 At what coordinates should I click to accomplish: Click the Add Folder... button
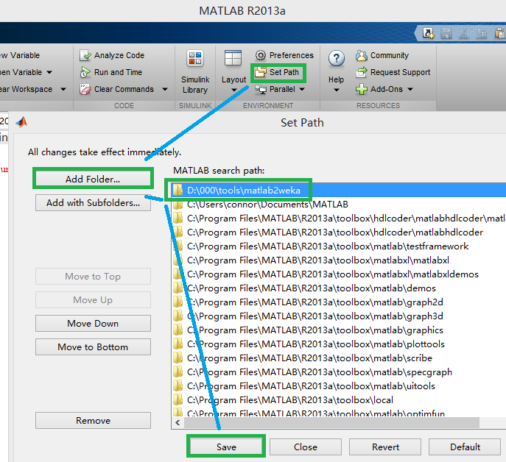(x=93, y=179)
